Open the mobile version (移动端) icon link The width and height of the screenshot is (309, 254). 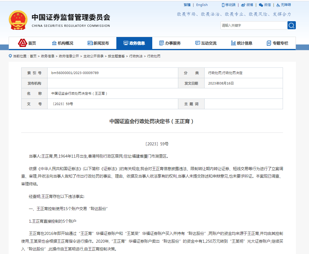(x=229, y=5)
